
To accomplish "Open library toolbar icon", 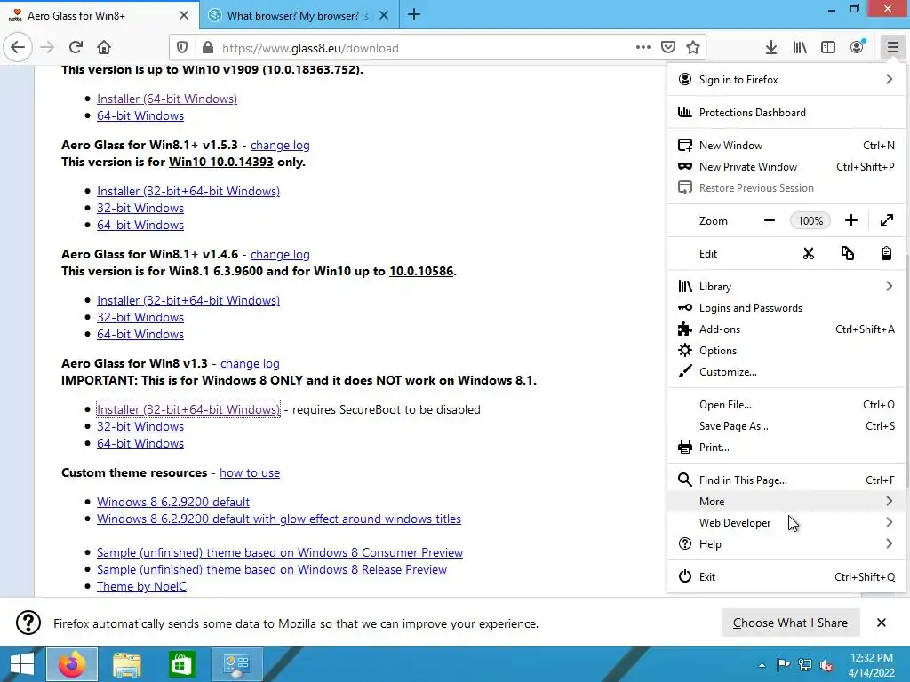I will coord(800,47).
